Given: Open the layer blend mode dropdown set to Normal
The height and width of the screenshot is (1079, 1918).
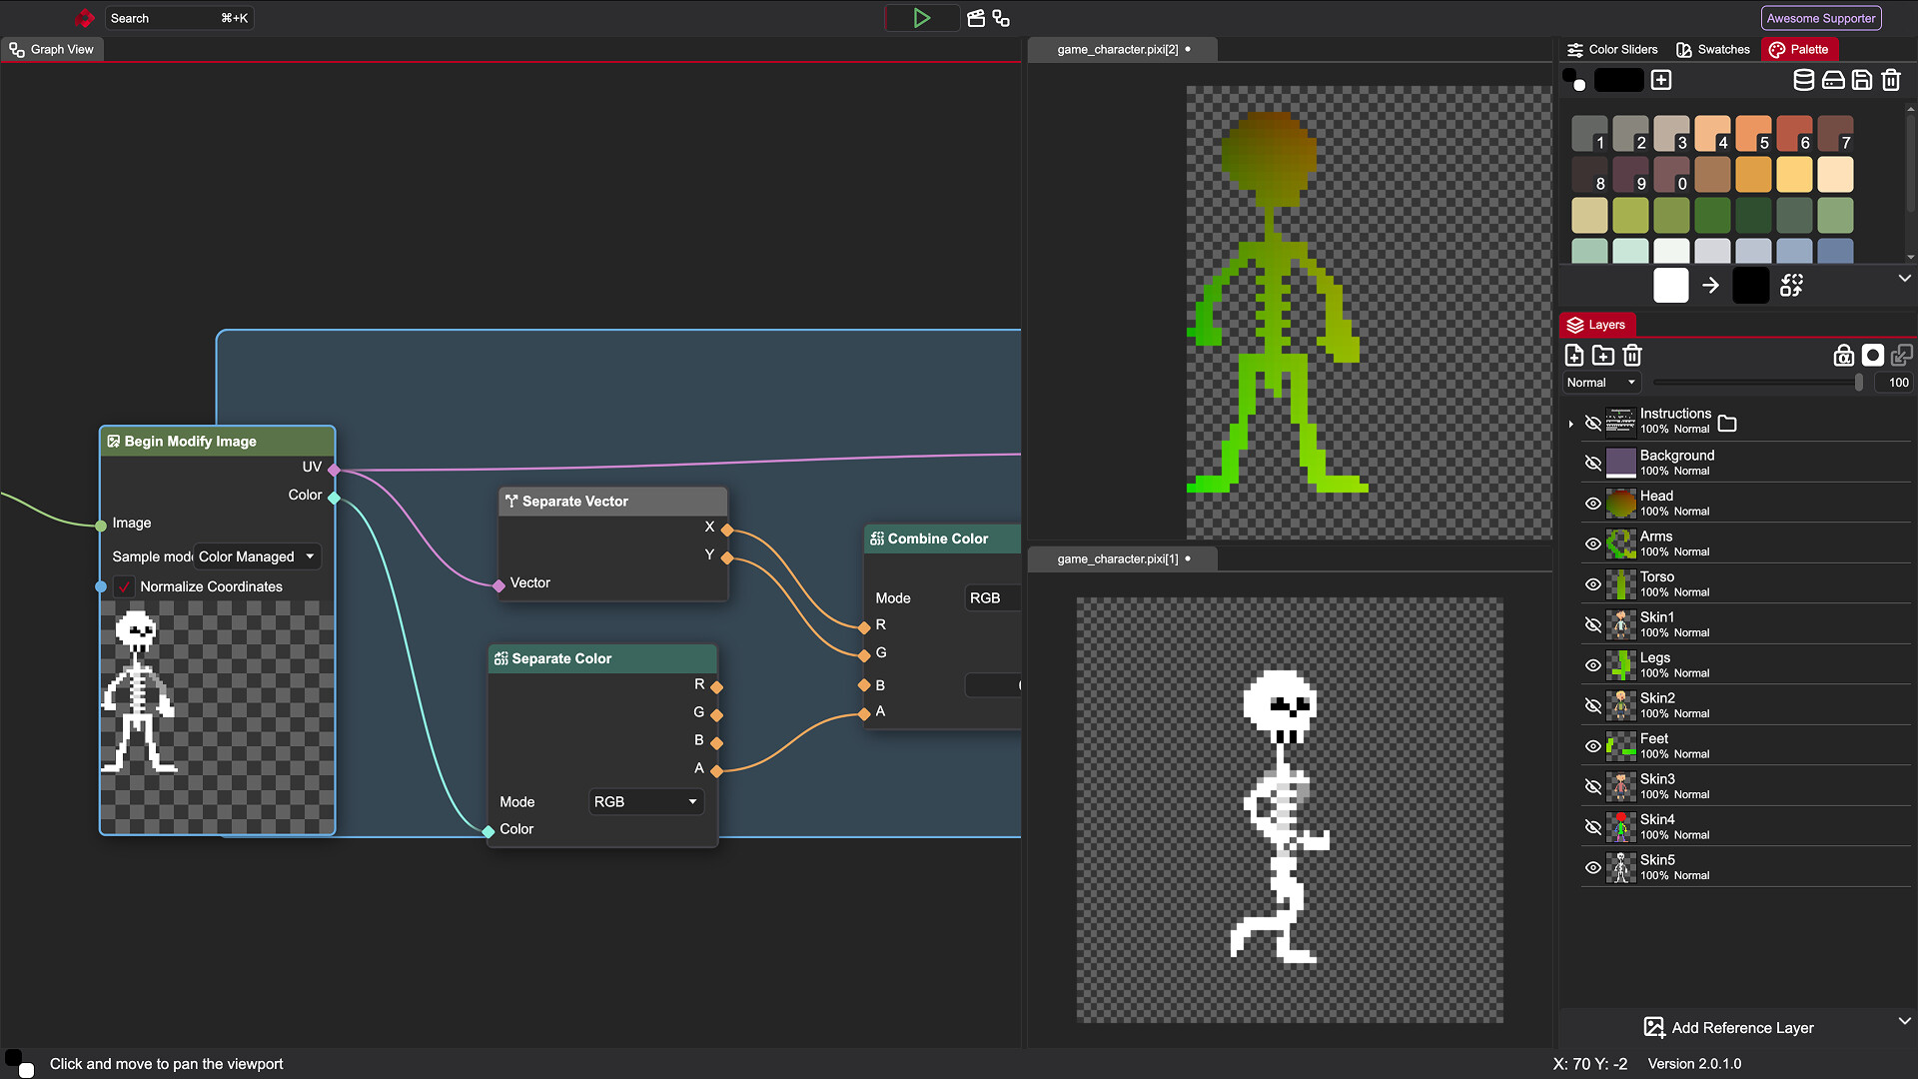Looking at the screenshot, I should tap(1600, 382).
